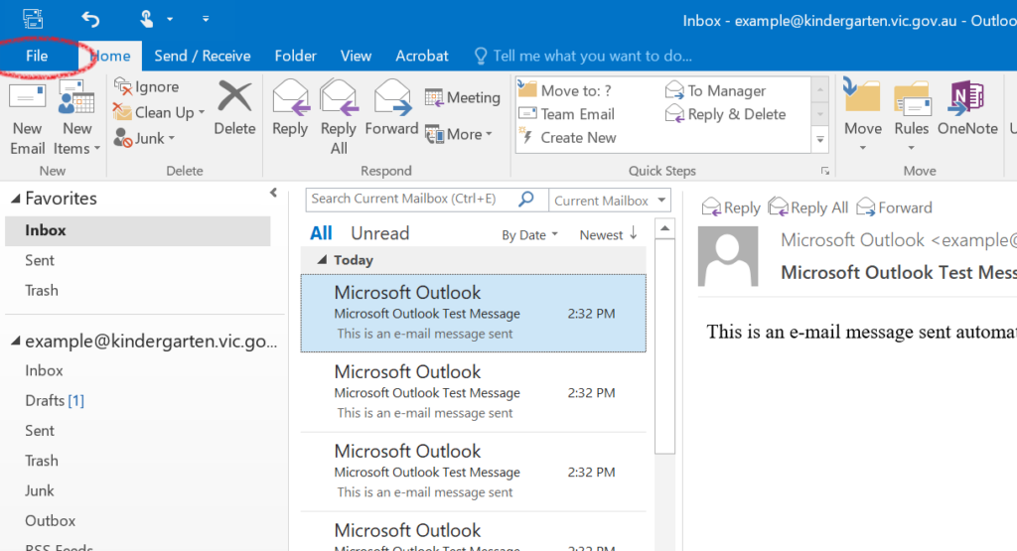1017x551 pixels.
Task: Select Trash under Favorites
Action: [42, 291]
